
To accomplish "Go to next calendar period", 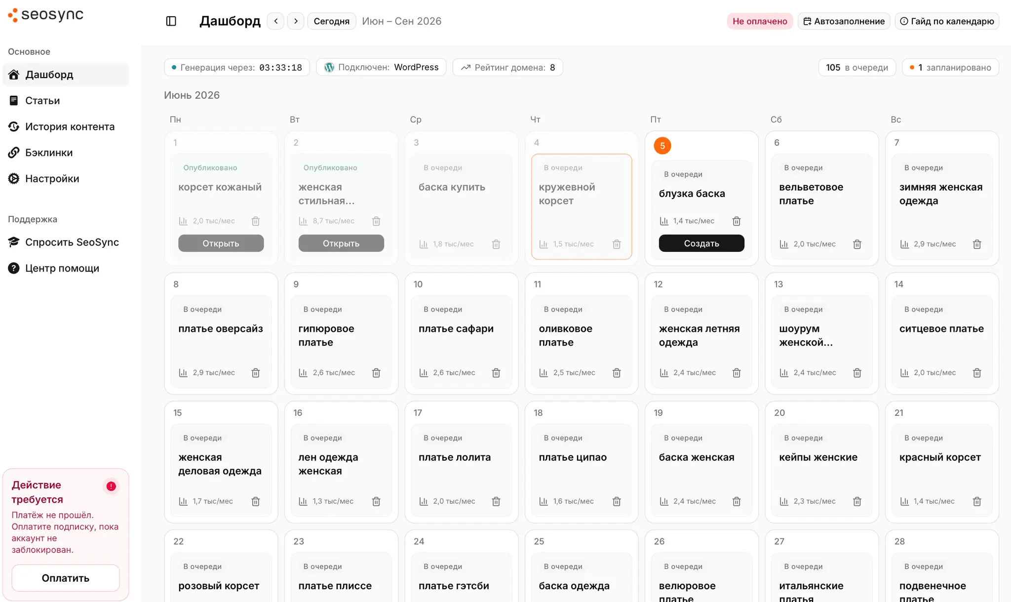I will coord(296,21).
